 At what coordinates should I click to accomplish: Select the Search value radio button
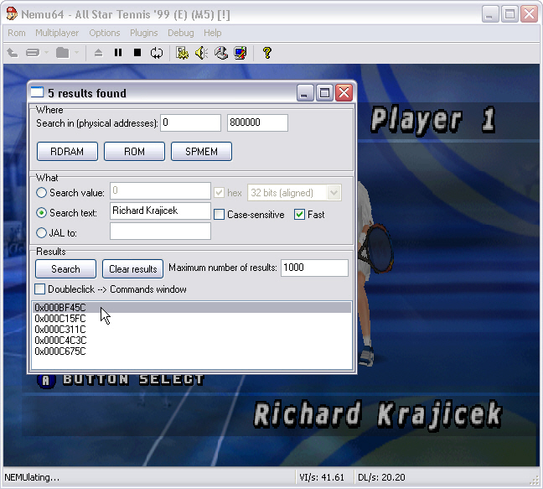pos(41,193)
